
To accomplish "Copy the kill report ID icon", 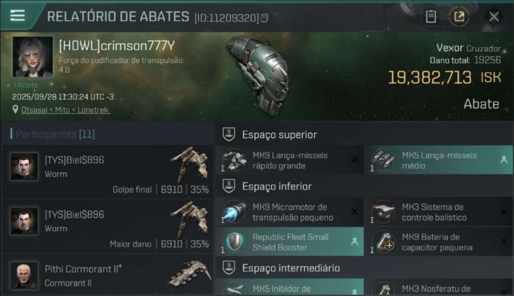I will pyautogui.click(x=265, y=18).
